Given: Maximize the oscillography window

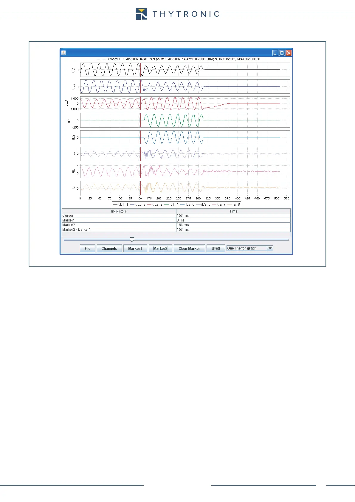Looking at the screenshot, I should (282, 53).
